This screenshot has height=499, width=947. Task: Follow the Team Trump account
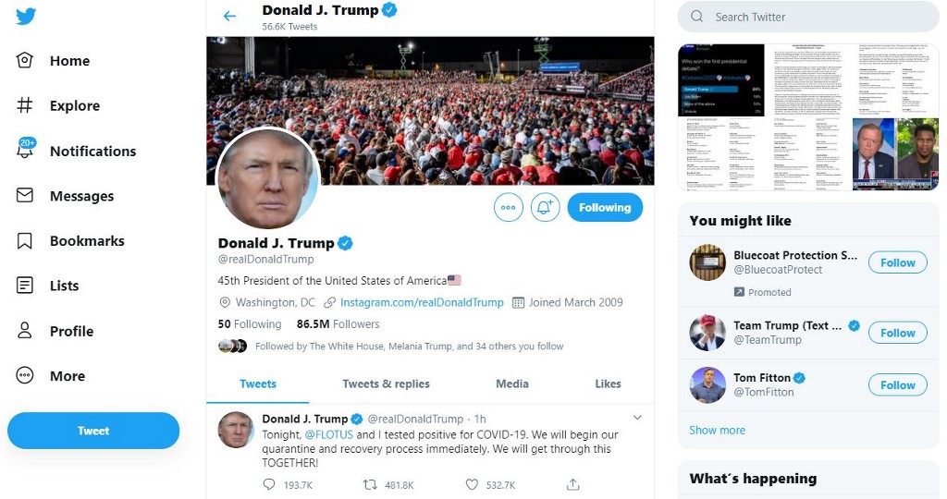click(897, 333)
